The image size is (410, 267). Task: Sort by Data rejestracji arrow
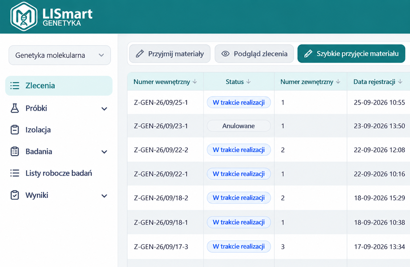400,82
